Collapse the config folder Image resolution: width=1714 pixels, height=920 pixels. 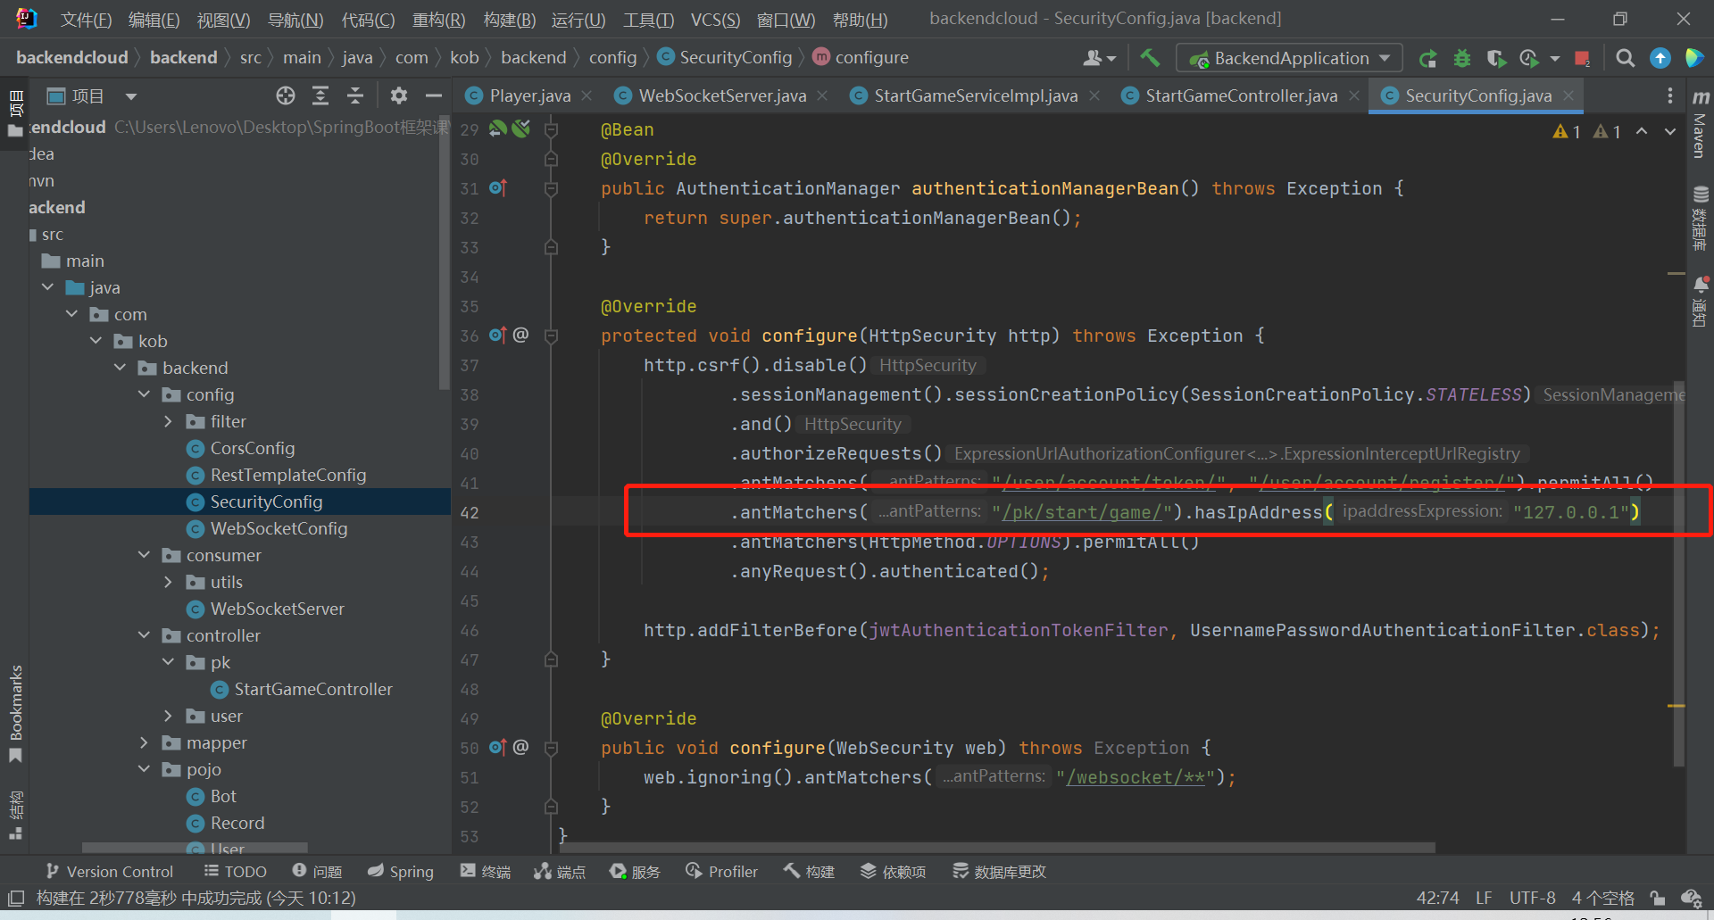click(x=144, y=394)
